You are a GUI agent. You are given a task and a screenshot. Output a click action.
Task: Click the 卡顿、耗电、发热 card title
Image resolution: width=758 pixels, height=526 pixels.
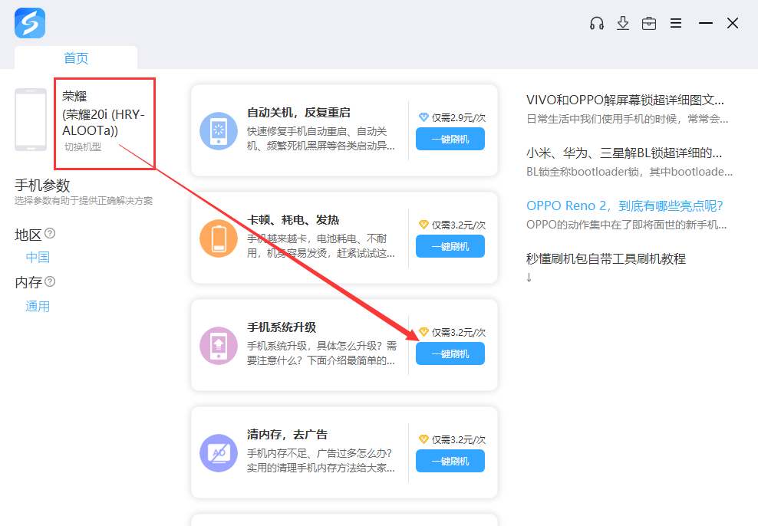(293, 220)
